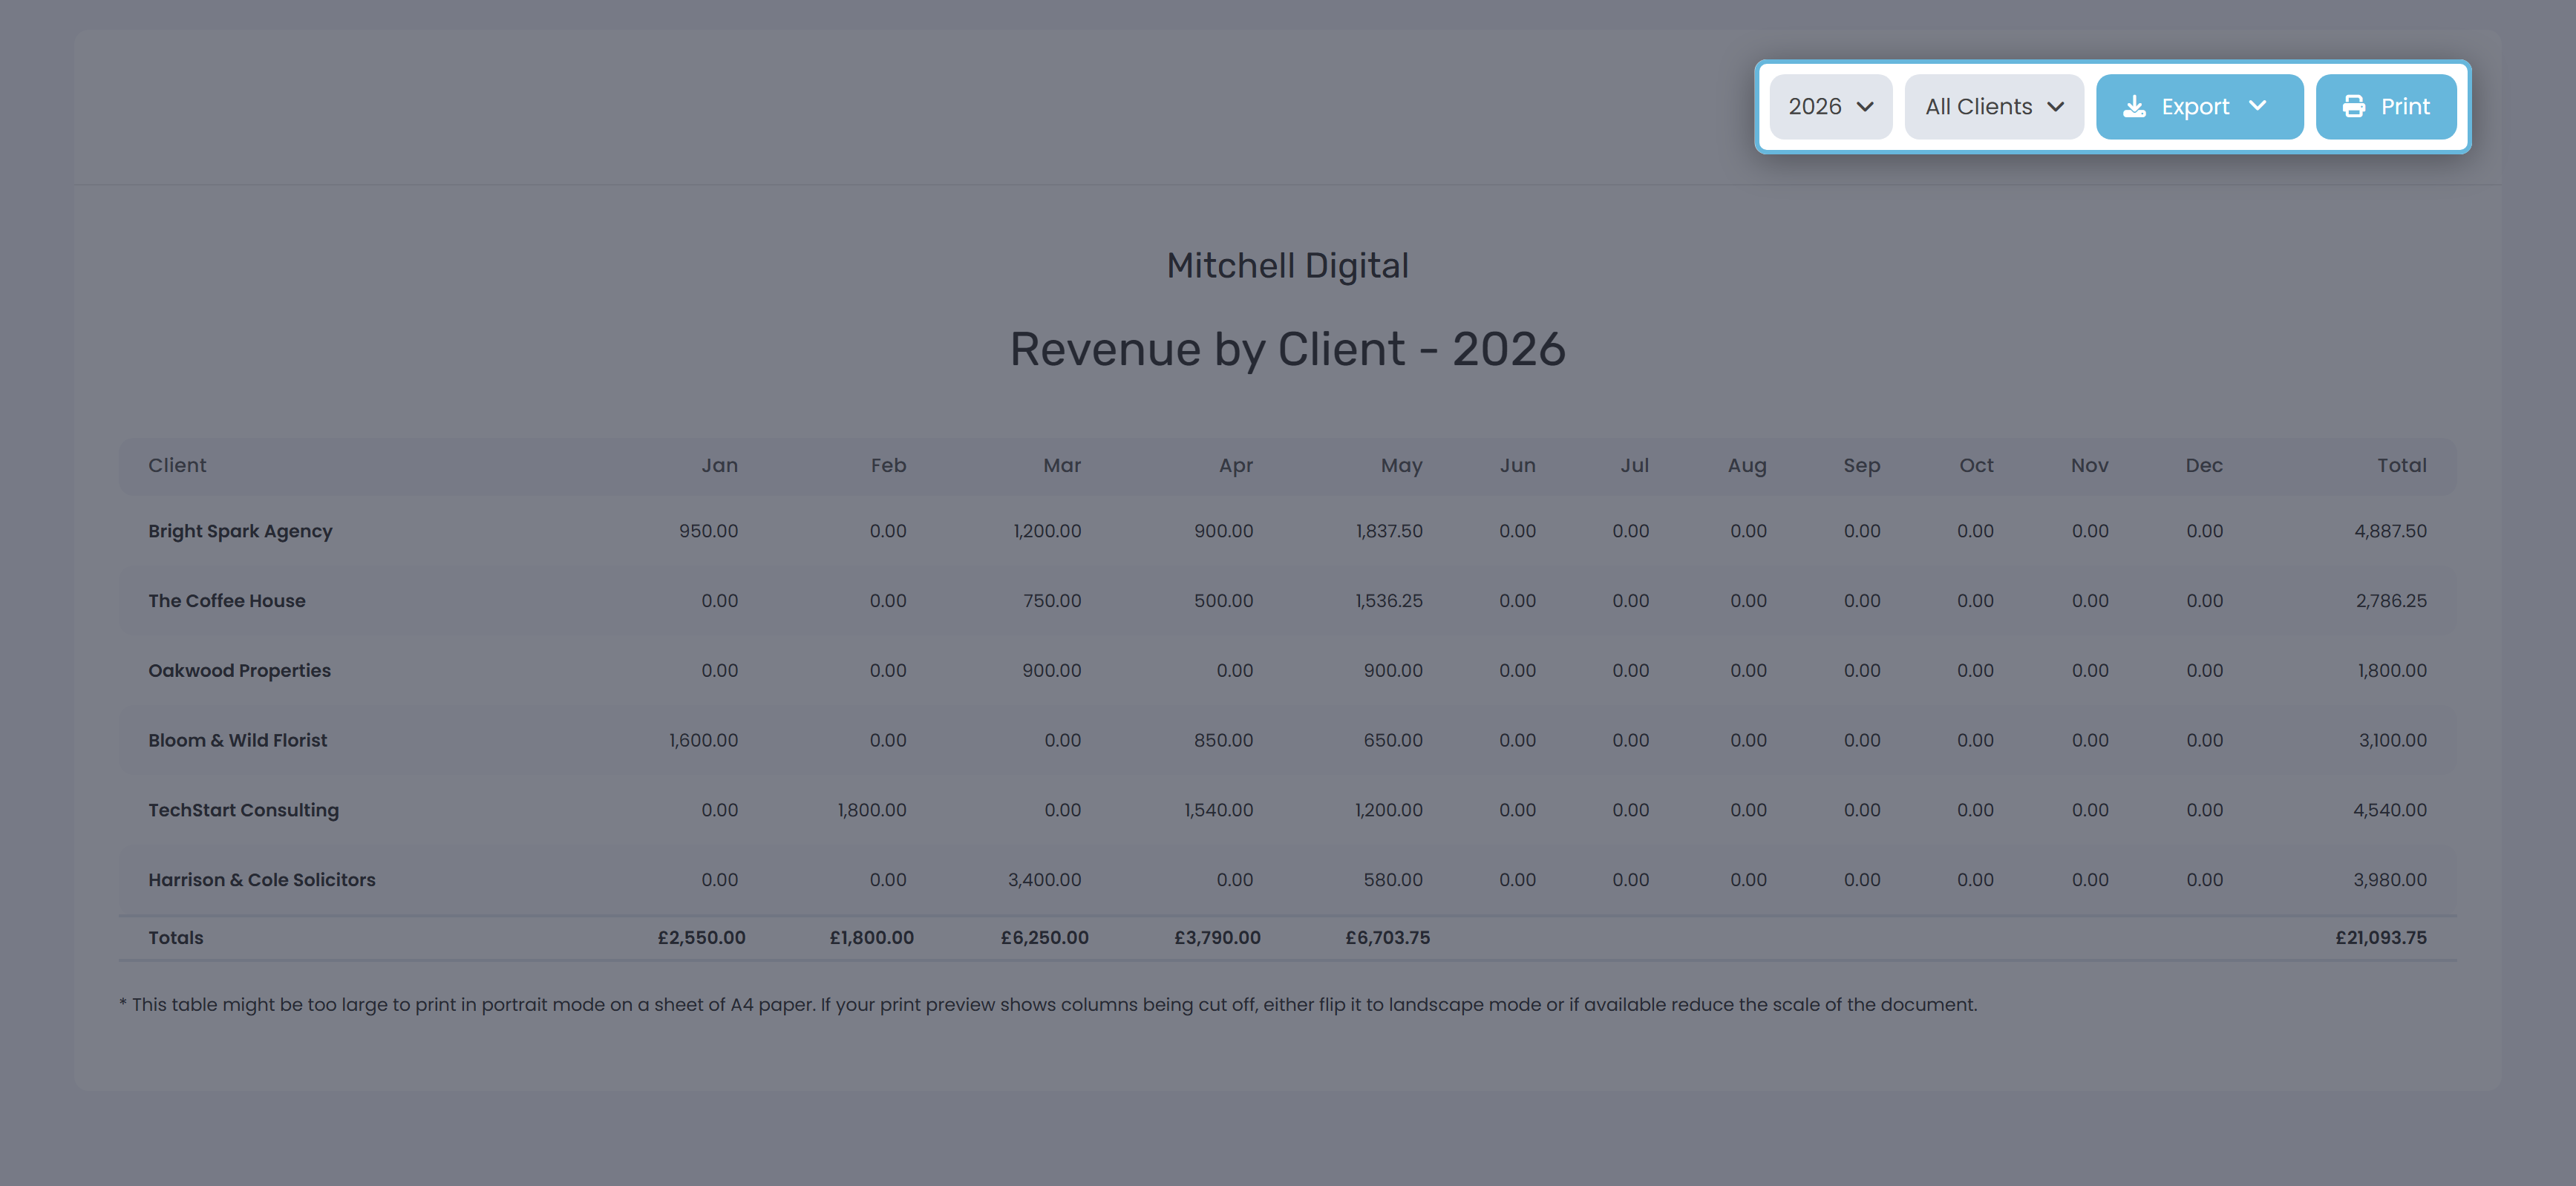Click Bloom & Wild total 3,100.00

[x=2392, y=740]
